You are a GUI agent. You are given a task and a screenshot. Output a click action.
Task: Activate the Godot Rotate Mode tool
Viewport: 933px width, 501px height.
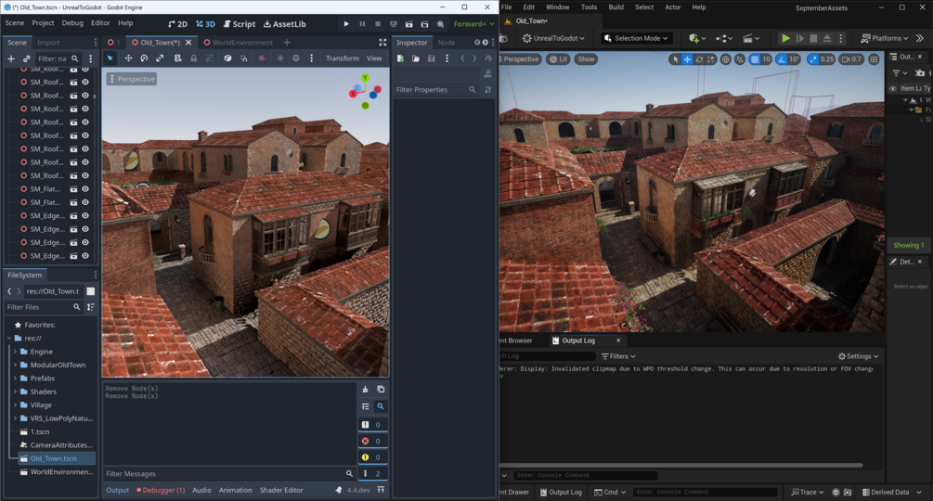point(144,58)
